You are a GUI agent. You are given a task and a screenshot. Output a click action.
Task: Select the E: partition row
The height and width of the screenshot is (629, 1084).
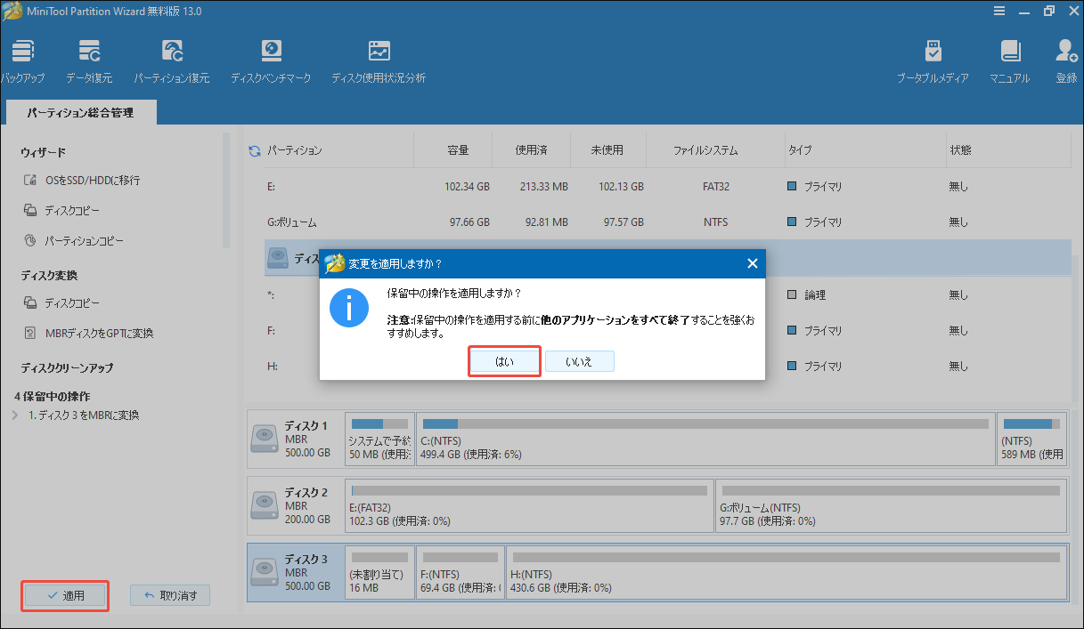click(667, 187)
